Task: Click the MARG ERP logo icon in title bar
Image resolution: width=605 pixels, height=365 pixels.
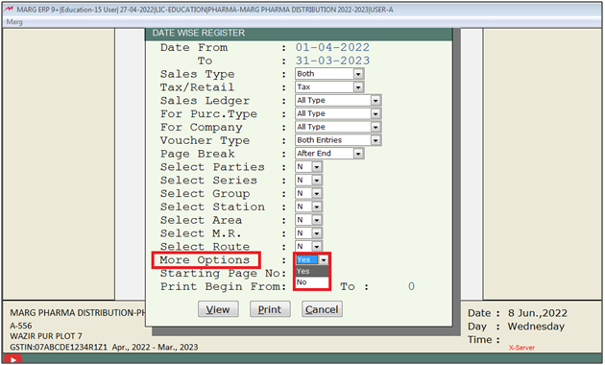Action: click(9, 10)
